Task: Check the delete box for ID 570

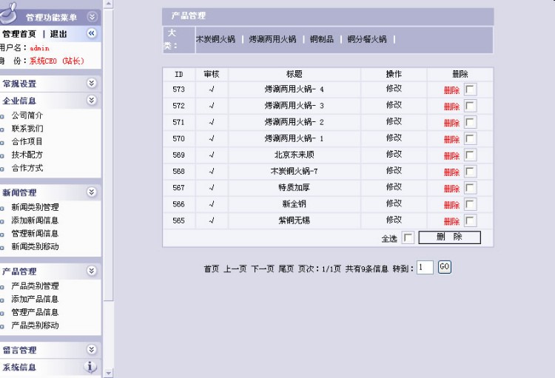Action: pos(470,138)
